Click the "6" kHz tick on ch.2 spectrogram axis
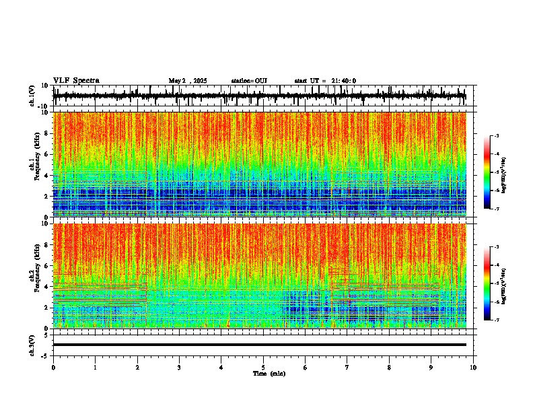Screen dimensions: 533x412 pyautogui.click(x=47, y=266)
